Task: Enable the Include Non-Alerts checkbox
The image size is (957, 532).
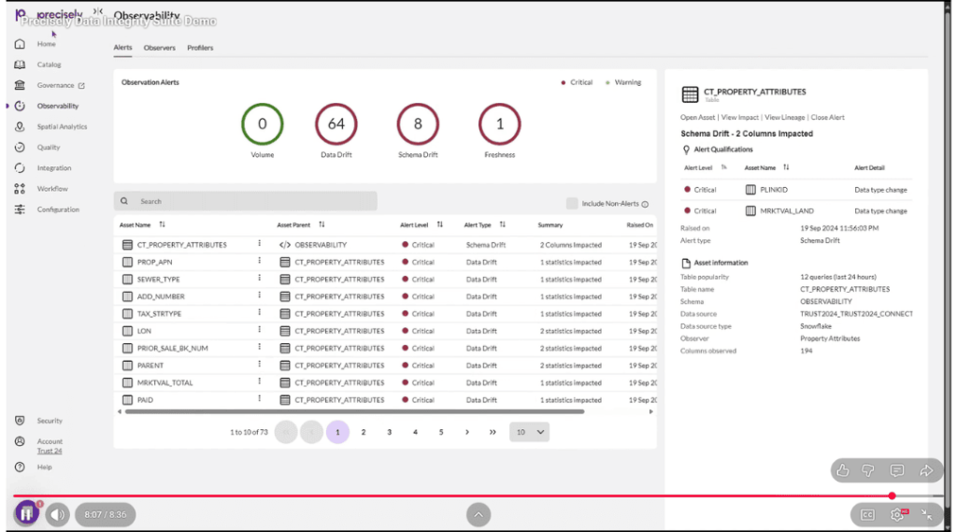Action: (571, 203)
